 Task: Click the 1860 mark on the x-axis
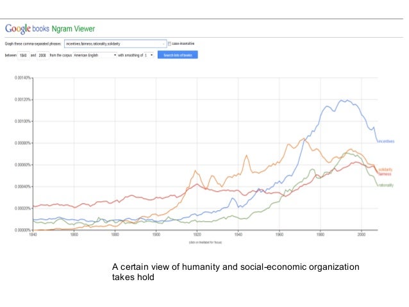pos(74,235)
